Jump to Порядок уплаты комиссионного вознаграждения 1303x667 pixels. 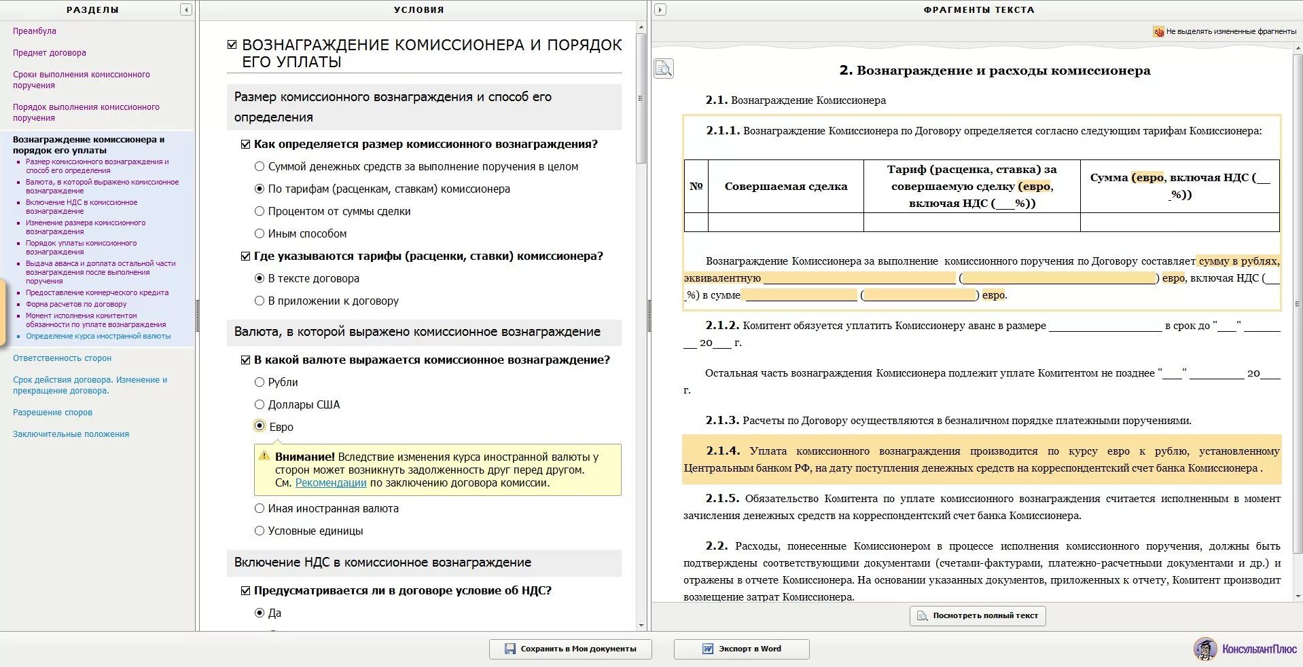click(x=81, y=248)
